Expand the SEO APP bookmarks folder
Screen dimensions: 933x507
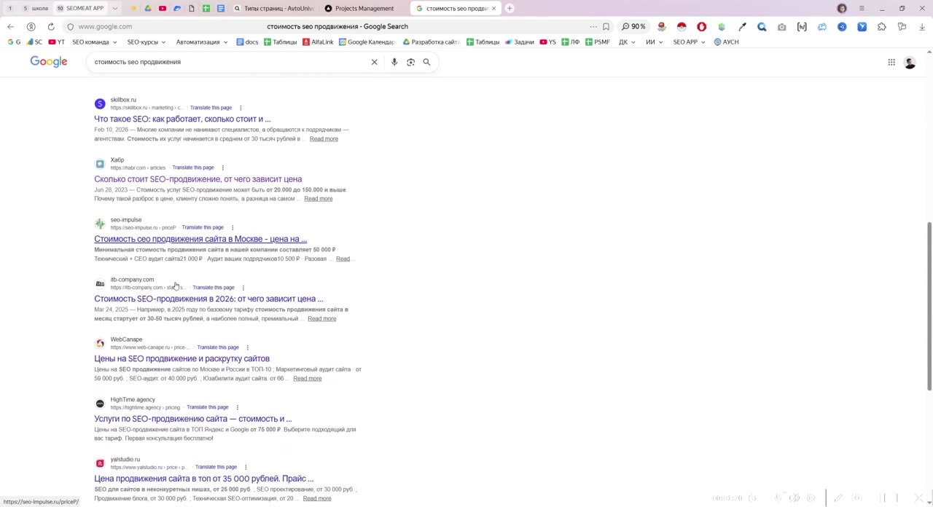pos(689,42)
